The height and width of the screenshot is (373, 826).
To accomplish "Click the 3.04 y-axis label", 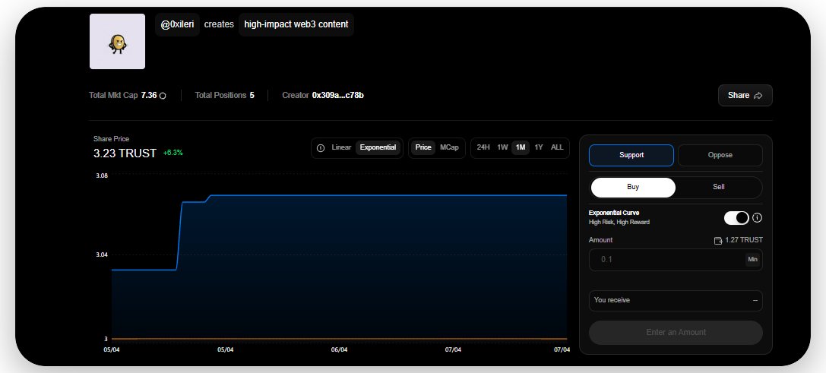I will 102,255.
